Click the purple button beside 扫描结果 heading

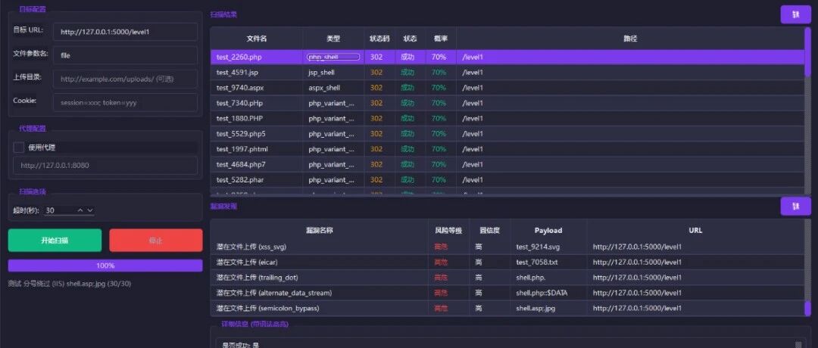[795, 14]
